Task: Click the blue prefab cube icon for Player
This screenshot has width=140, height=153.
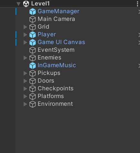Action: point(33,35)
